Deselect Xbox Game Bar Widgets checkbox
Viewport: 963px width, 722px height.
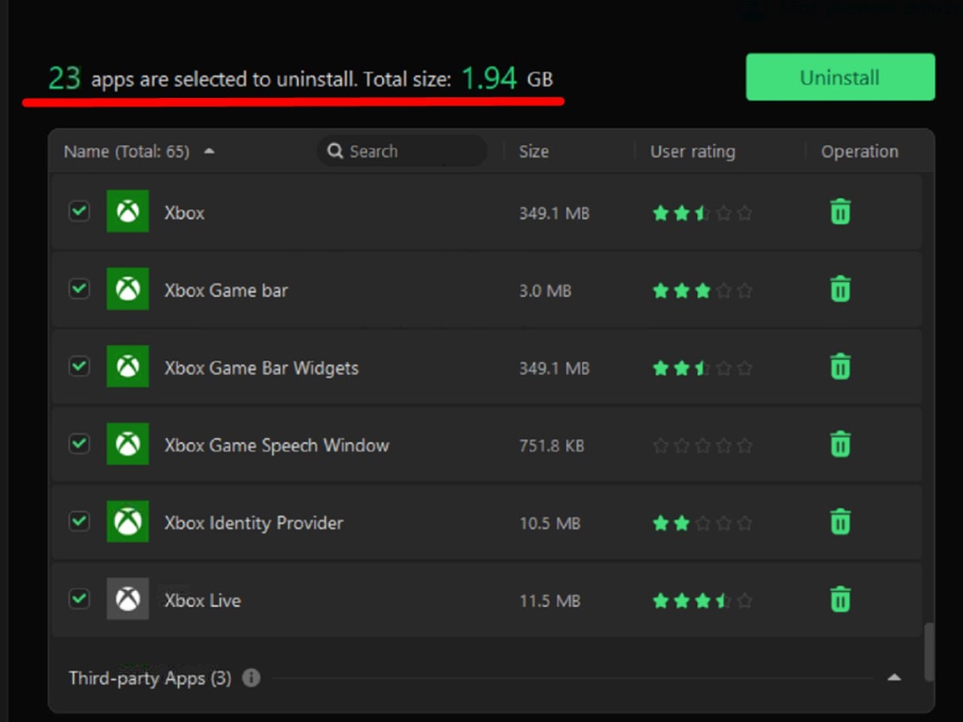(79, 366)
